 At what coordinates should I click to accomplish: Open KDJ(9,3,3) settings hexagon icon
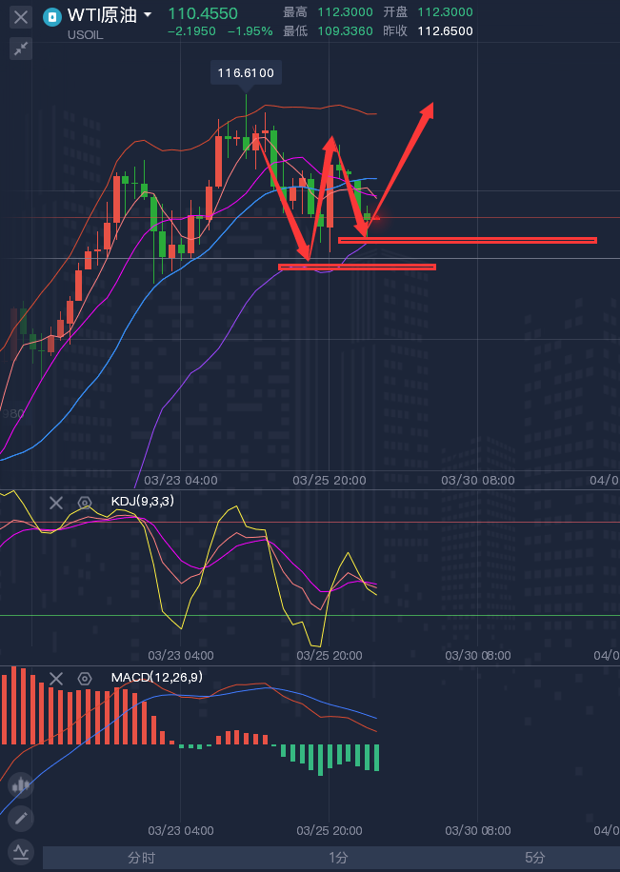[85, 504]
